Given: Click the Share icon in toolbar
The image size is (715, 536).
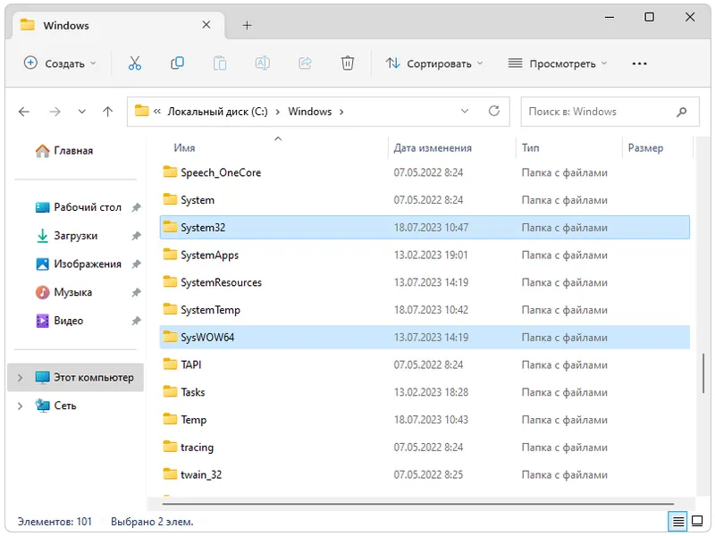Looking at the screenshot, I should click(305, 63).
